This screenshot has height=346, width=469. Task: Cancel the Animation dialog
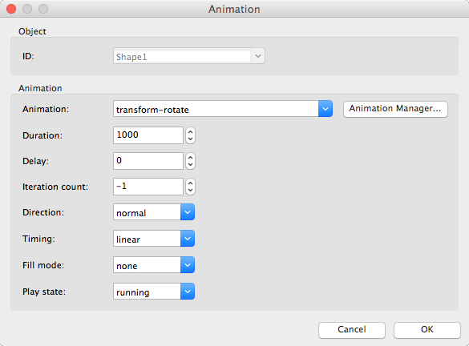352,330
